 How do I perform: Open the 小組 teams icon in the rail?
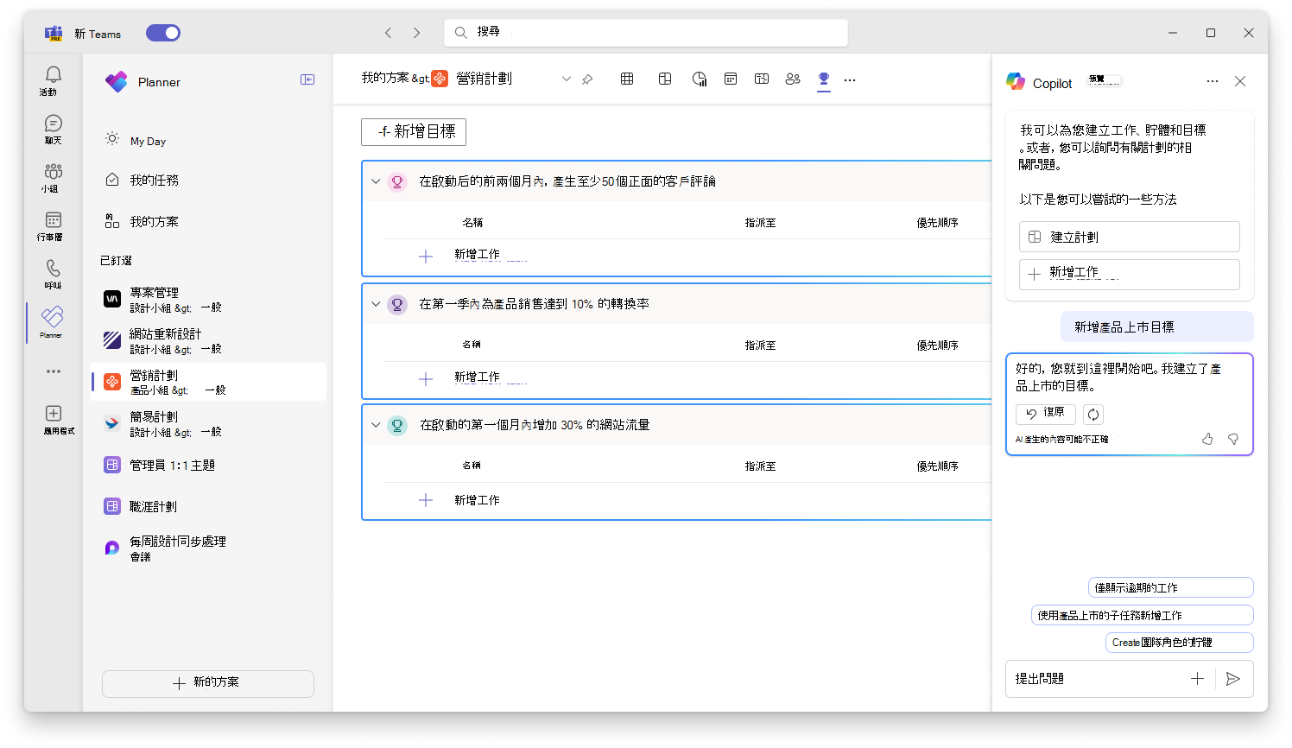(53, 172)
